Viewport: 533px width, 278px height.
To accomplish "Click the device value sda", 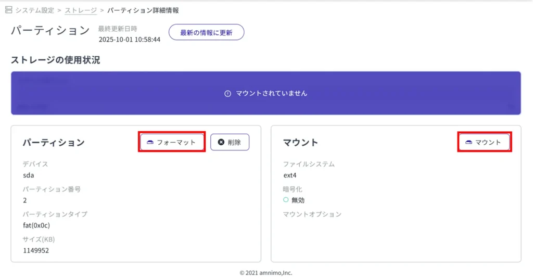I will [x=29, y=175].
